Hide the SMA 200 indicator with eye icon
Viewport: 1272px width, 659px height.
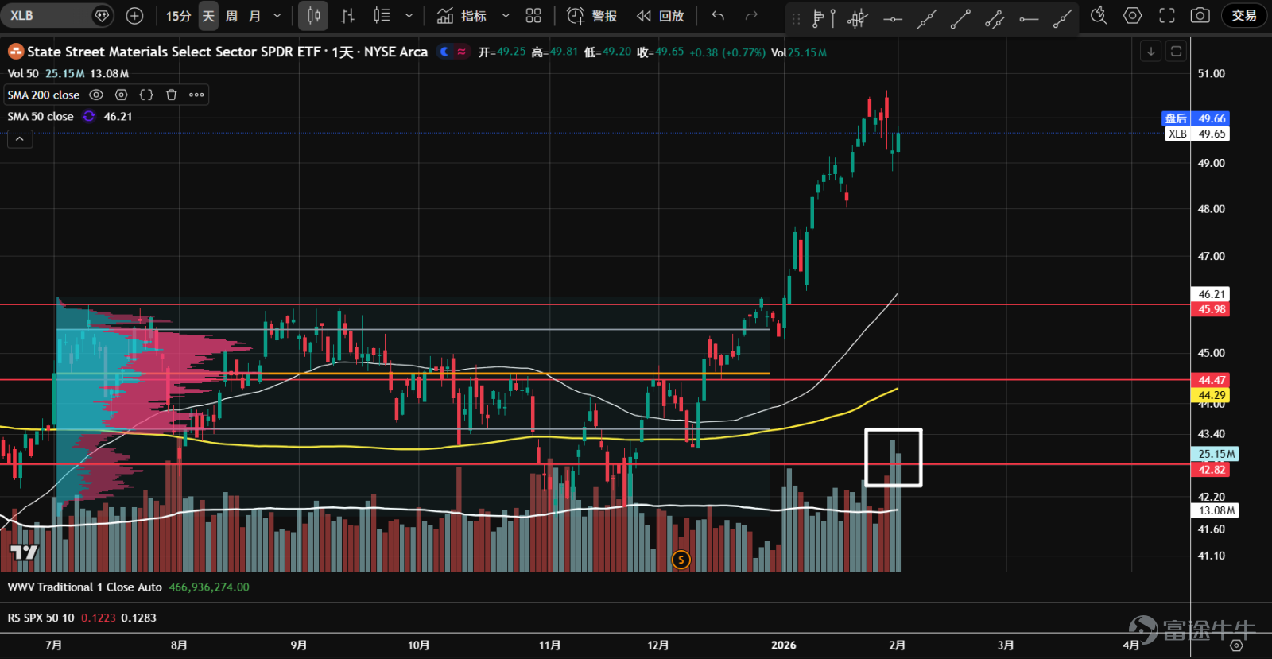coord(96,95)
